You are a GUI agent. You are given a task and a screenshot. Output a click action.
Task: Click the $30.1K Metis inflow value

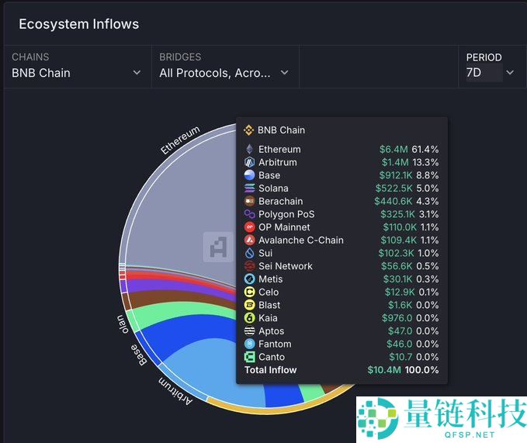398,279
